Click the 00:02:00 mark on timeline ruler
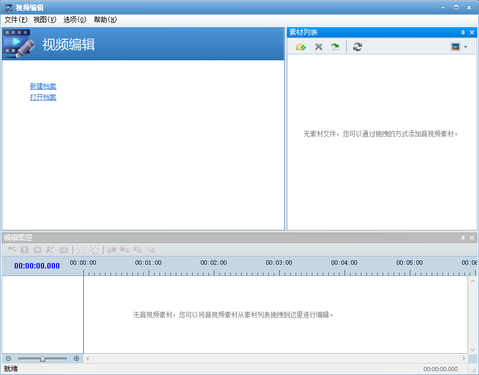 tap(213, 262)
